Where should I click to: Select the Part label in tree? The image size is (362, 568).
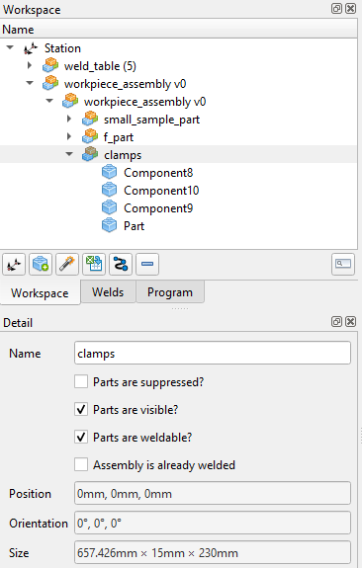135,226
